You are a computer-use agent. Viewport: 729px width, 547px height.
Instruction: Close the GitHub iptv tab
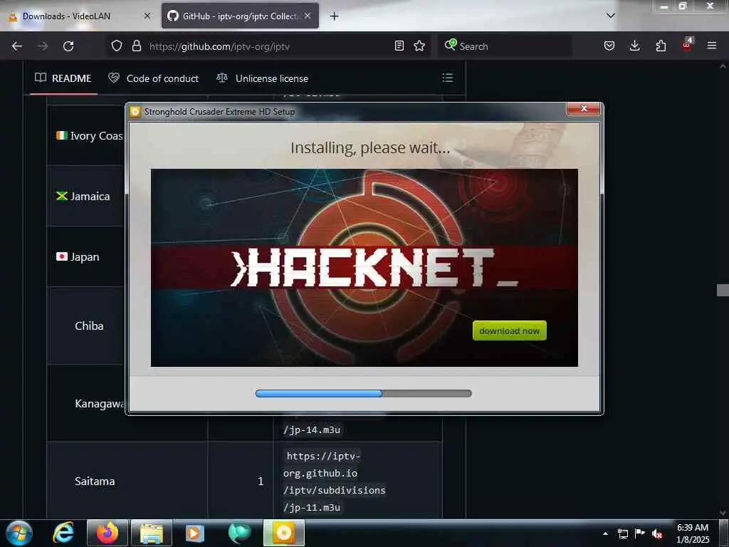point(308,16)
